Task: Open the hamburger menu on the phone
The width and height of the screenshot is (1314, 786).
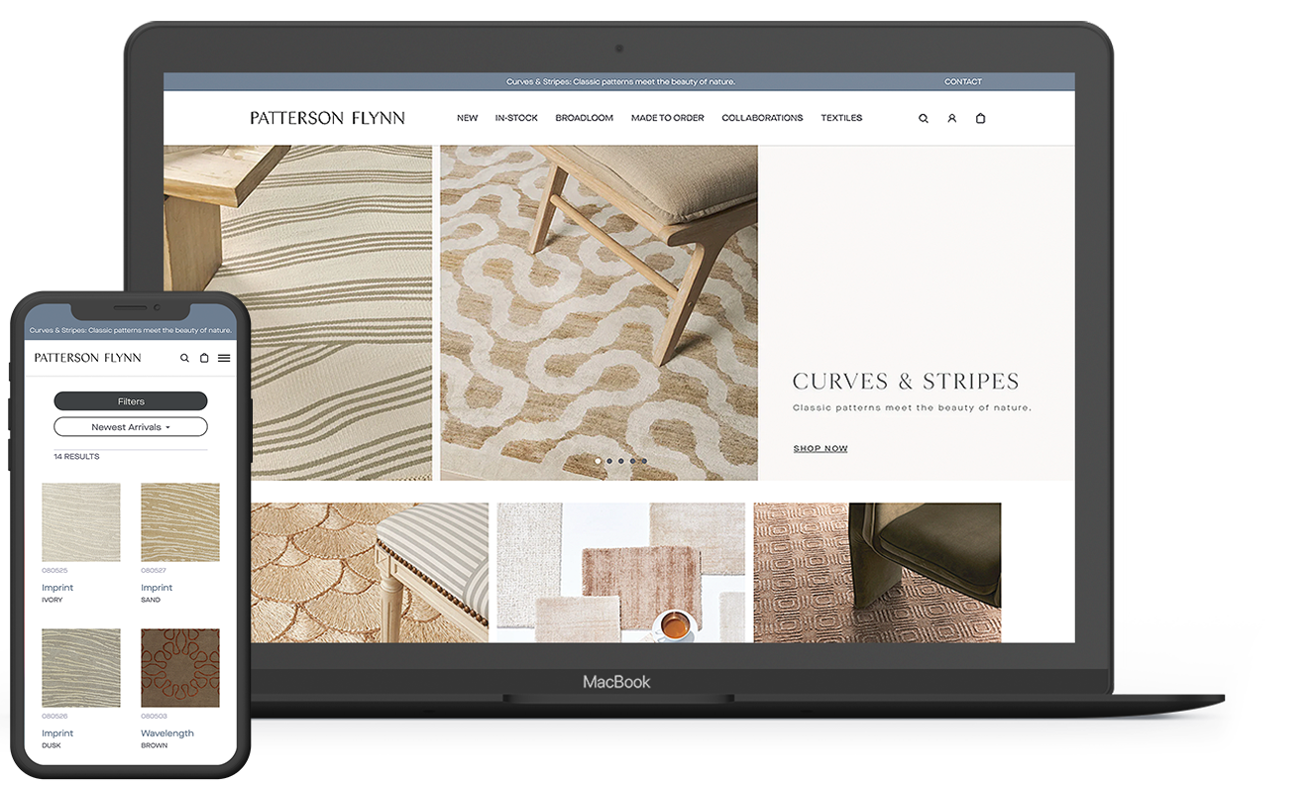Action: [x=224, y=358]
